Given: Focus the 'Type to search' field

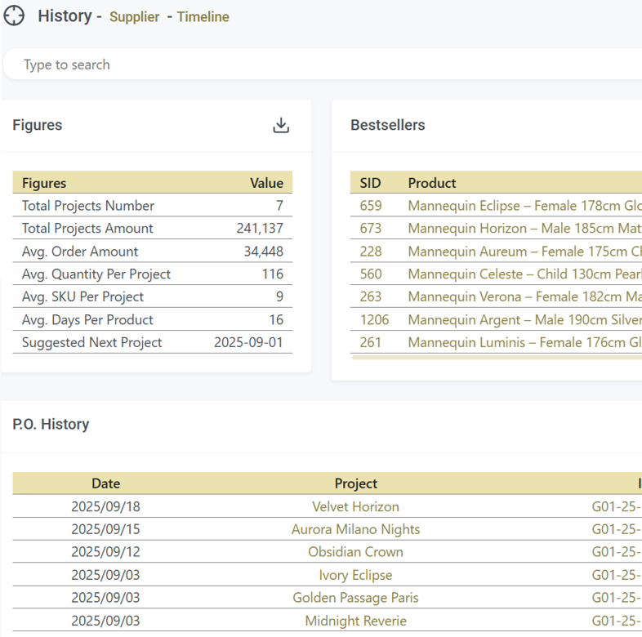Looking at the screenshot, I should click(x=319, y=65).
